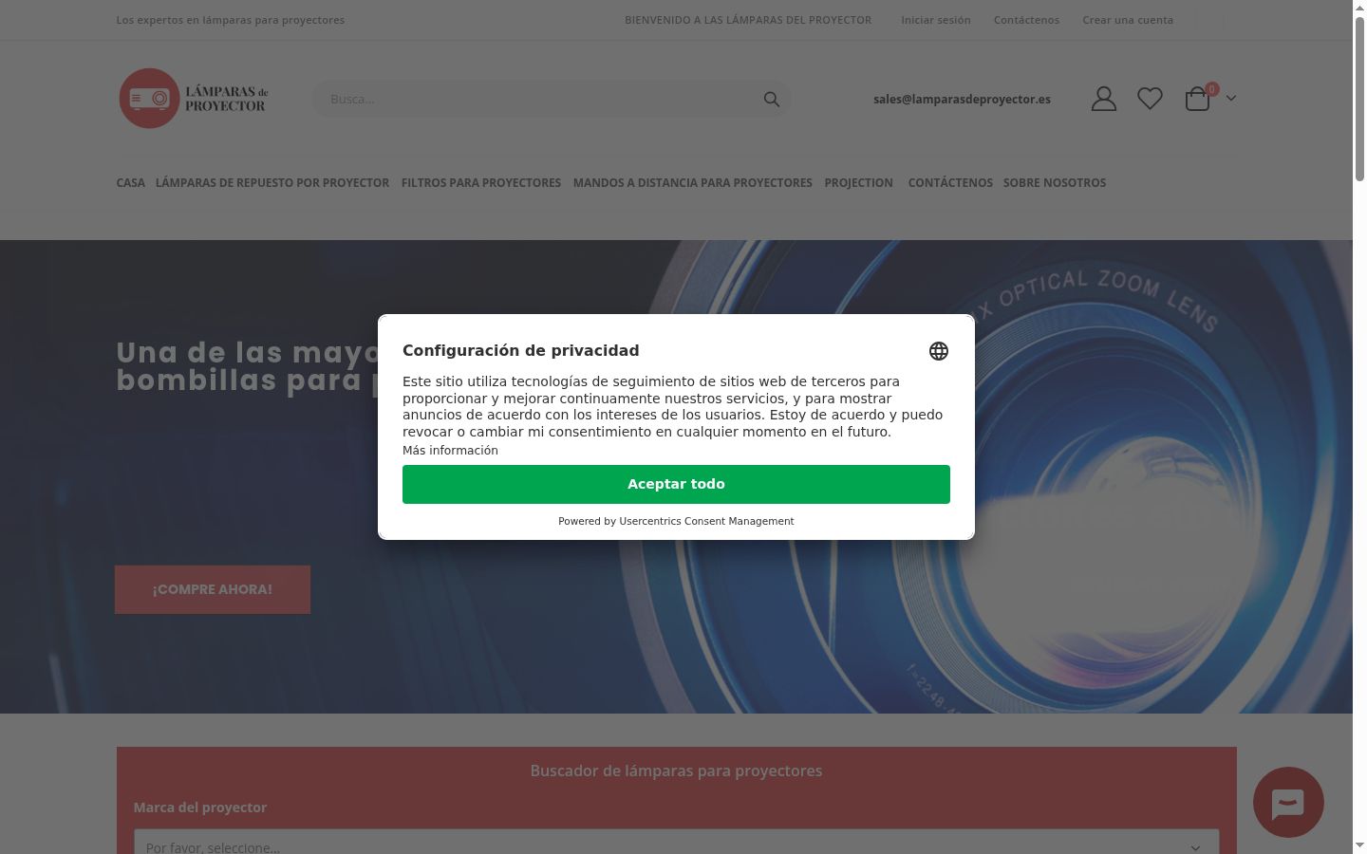Viewport: 1367px width, 854px height.
Task: Expand the cart dropdown arrow
Action: pos(1230,98)
